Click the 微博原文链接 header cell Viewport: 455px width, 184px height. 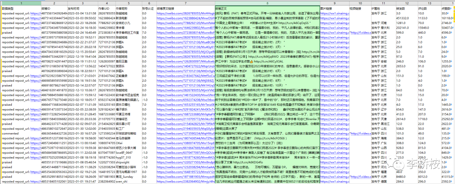185,9
